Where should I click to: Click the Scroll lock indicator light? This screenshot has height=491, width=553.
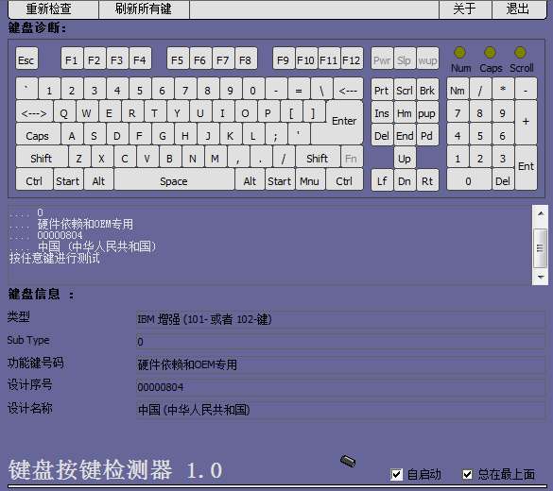(520, 53)
